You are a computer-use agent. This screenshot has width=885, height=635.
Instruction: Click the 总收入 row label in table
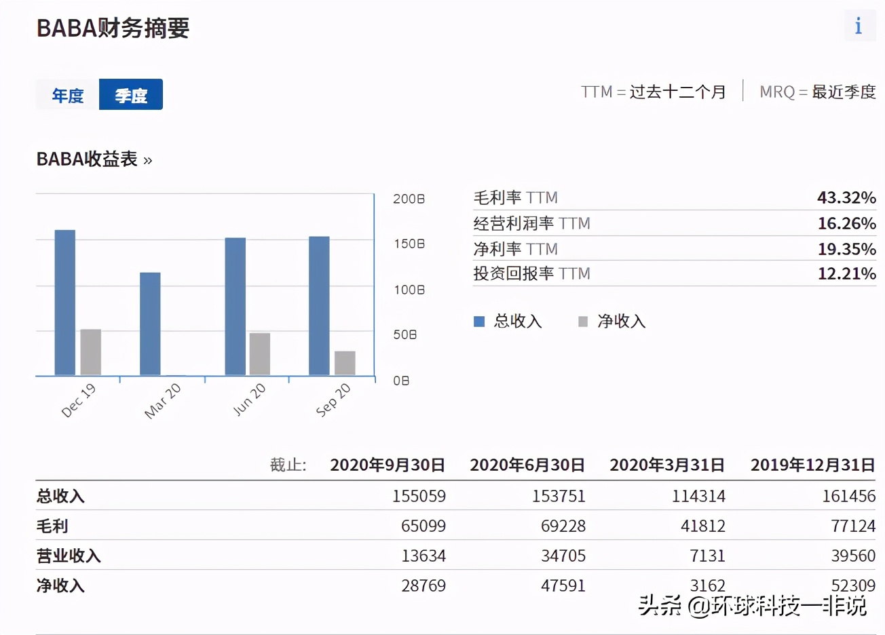(x=60, y=496)
